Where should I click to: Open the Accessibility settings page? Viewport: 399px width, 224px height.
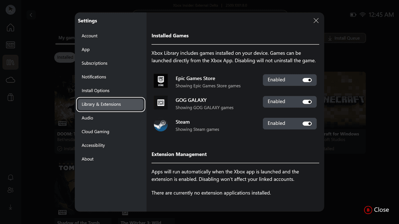pos(93,145)
